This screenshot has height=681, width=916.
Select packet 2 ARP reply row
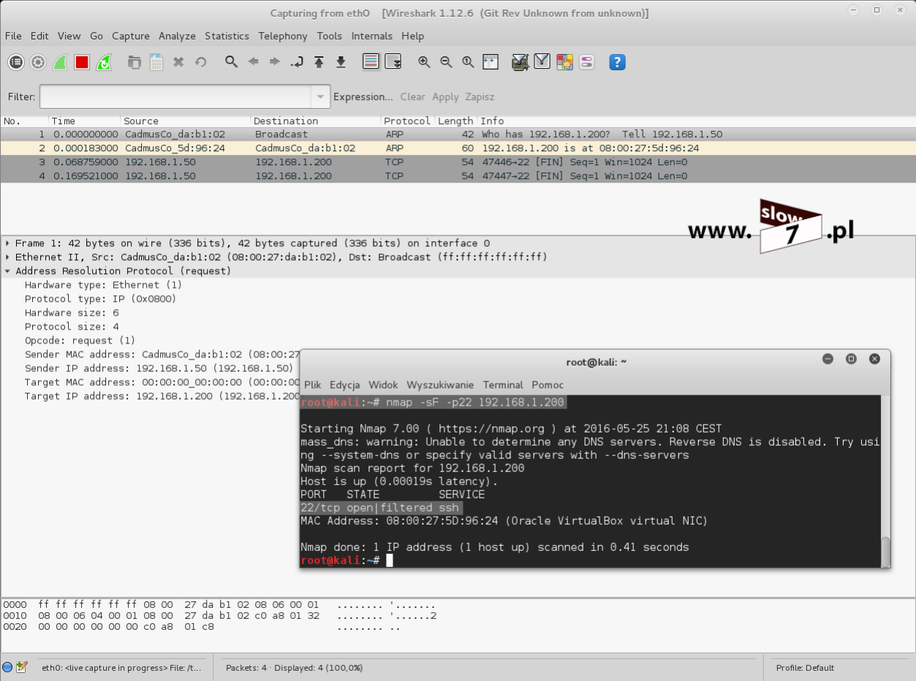[458, 148]
